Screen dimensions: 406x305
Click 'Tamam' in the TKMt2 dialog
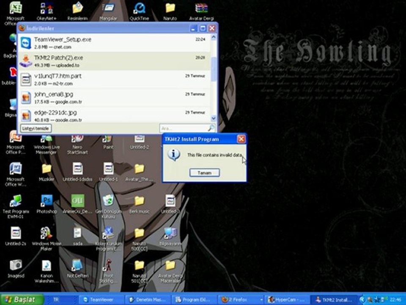tap(205, 173)
